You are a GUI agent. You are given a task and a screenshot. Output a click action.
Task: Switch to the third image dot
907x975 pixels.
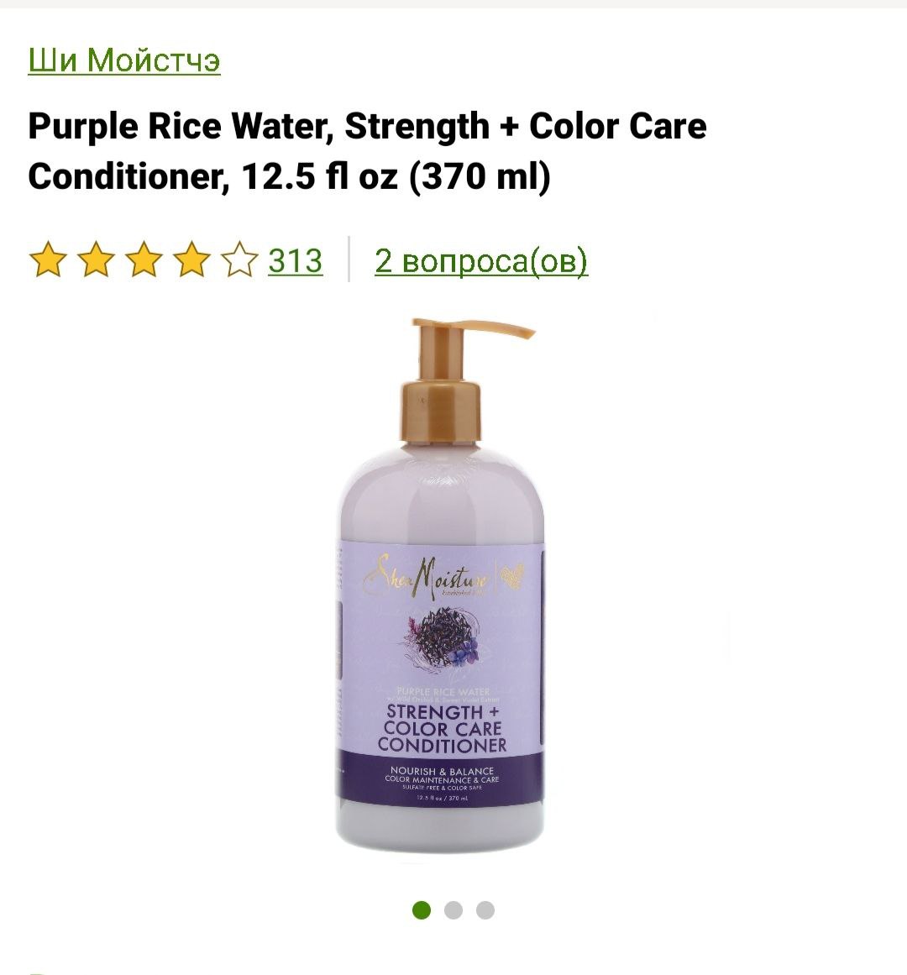pos(485,910)
